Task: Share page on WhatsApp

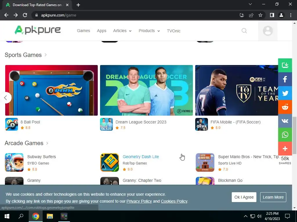Action: click(285, 135)
